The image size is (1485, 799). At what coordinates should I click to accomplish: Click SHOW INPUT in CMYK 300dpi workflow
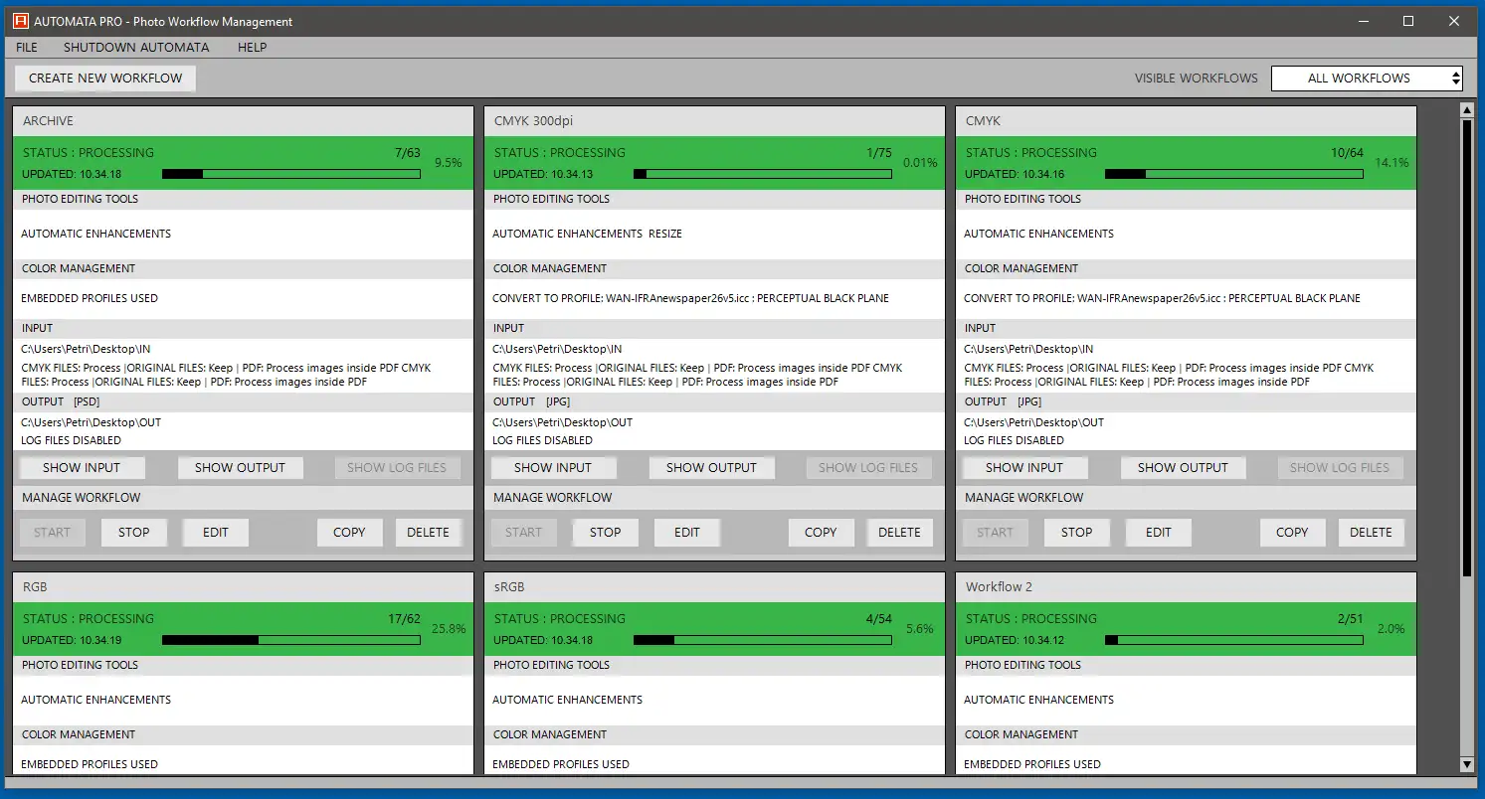pyautogui.click(x=553, y=468)
